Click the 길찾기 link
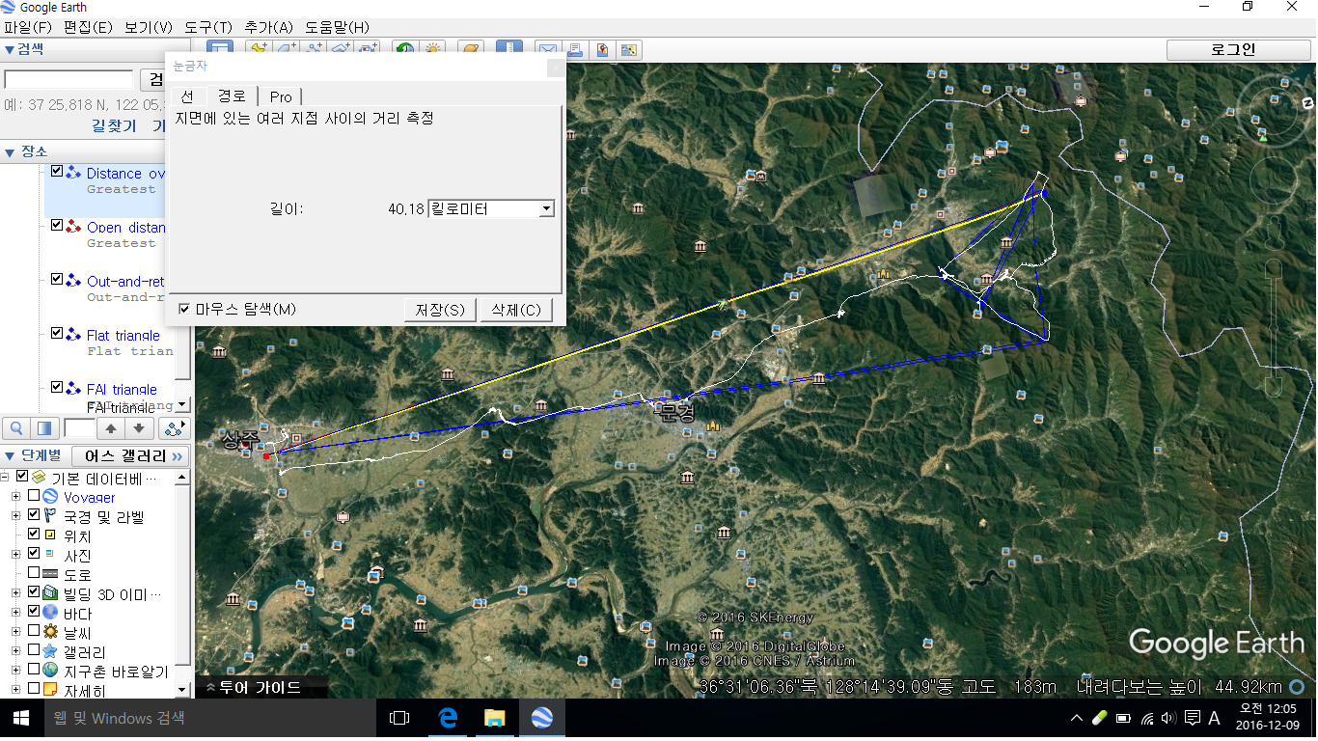Viewport: 1318px width, 741px height. tap(114, 125)
